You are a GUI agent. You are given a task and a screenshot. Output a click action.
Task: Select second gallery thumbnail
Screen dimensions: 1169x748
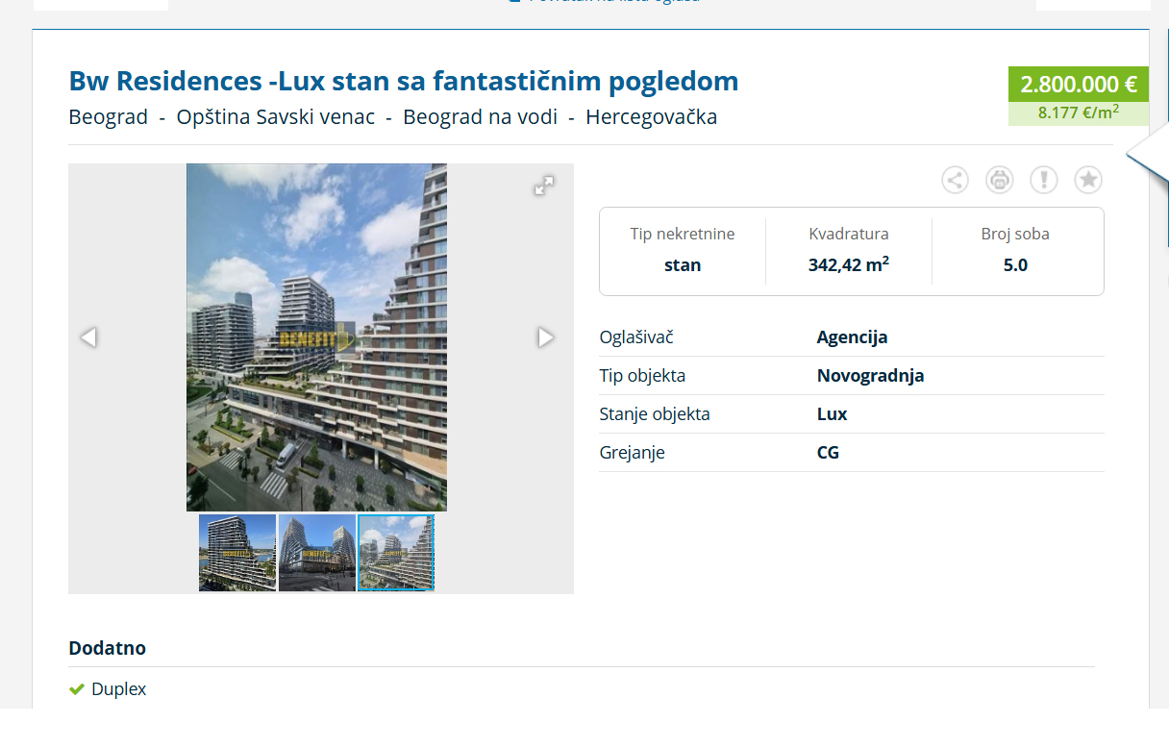(x=317, y=553)
